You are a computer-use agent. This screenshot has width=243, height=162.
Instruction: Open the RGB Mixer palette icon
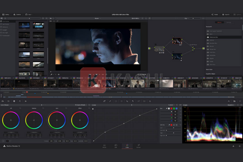click(20, 101)
